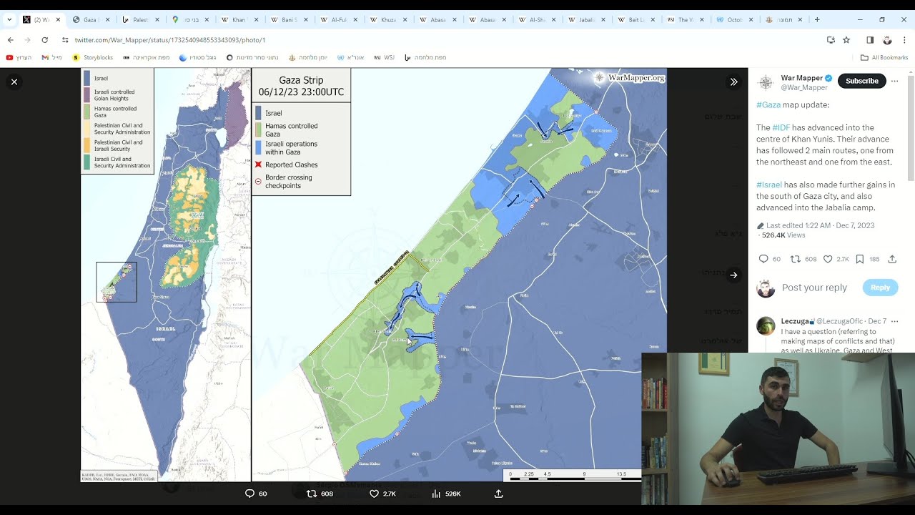Close the Gaza tab
The height and width of the screenshot is (515, 915).
(x=107, y=19)
